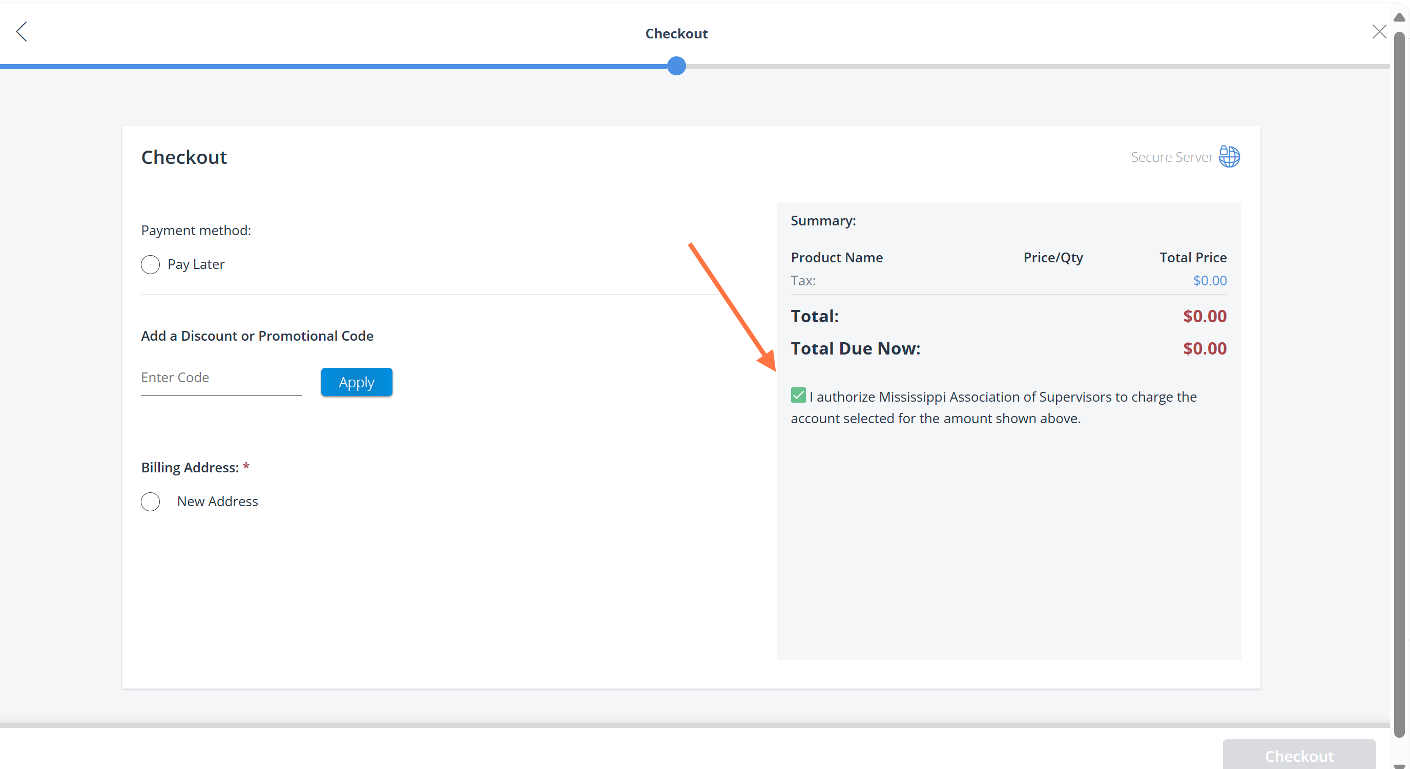
Task: Click the checkout progress slider handle
Action: tap(676, 66)
